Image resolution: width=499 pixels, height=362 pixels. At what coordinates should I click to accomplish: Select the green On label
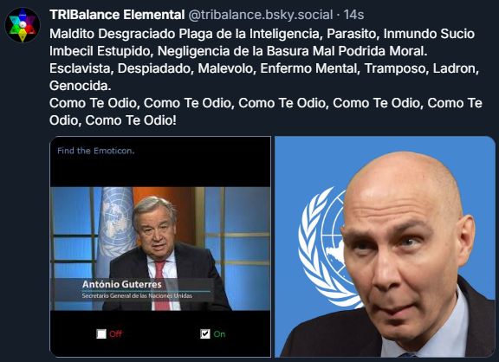[219, 333]
